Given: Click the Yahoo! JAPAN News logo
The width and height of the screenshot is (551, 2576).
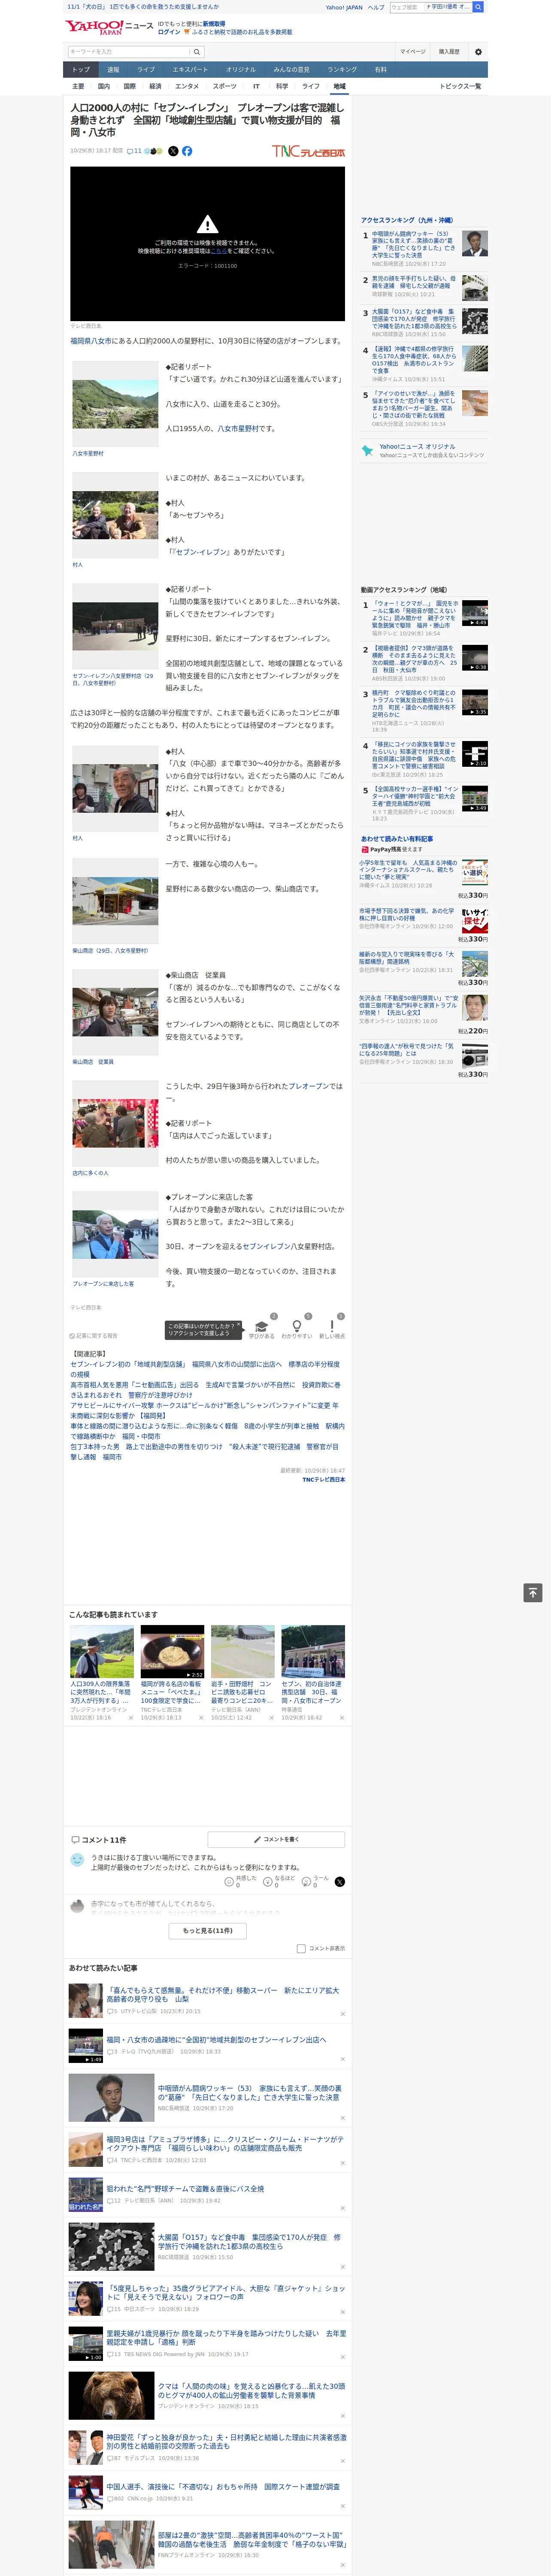Looking at the screenshot, I should [x=109, y=28].
